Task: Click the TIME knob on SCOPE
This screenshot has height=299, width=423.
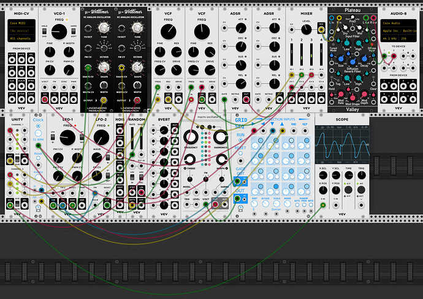Action: coord(349,175)
